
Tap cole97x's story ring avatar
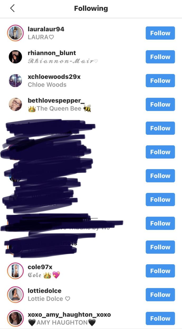click(x=15, y=271)
